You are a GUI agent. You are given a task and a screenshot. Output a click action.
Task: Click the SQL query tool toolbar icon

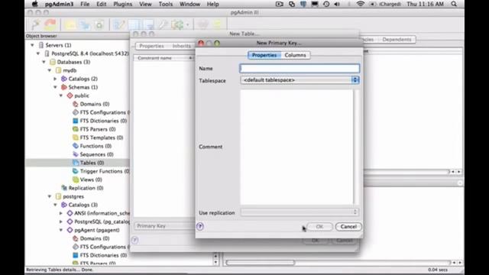(x=119, y=24)
